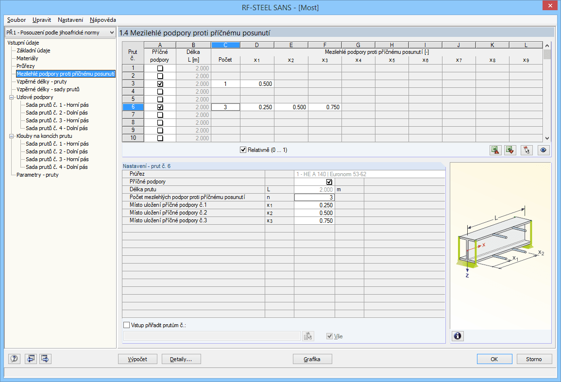Open the Soubor menu
Image resolution: width=561 pixels, height=382 pixels.
click(x=17, y=20)
